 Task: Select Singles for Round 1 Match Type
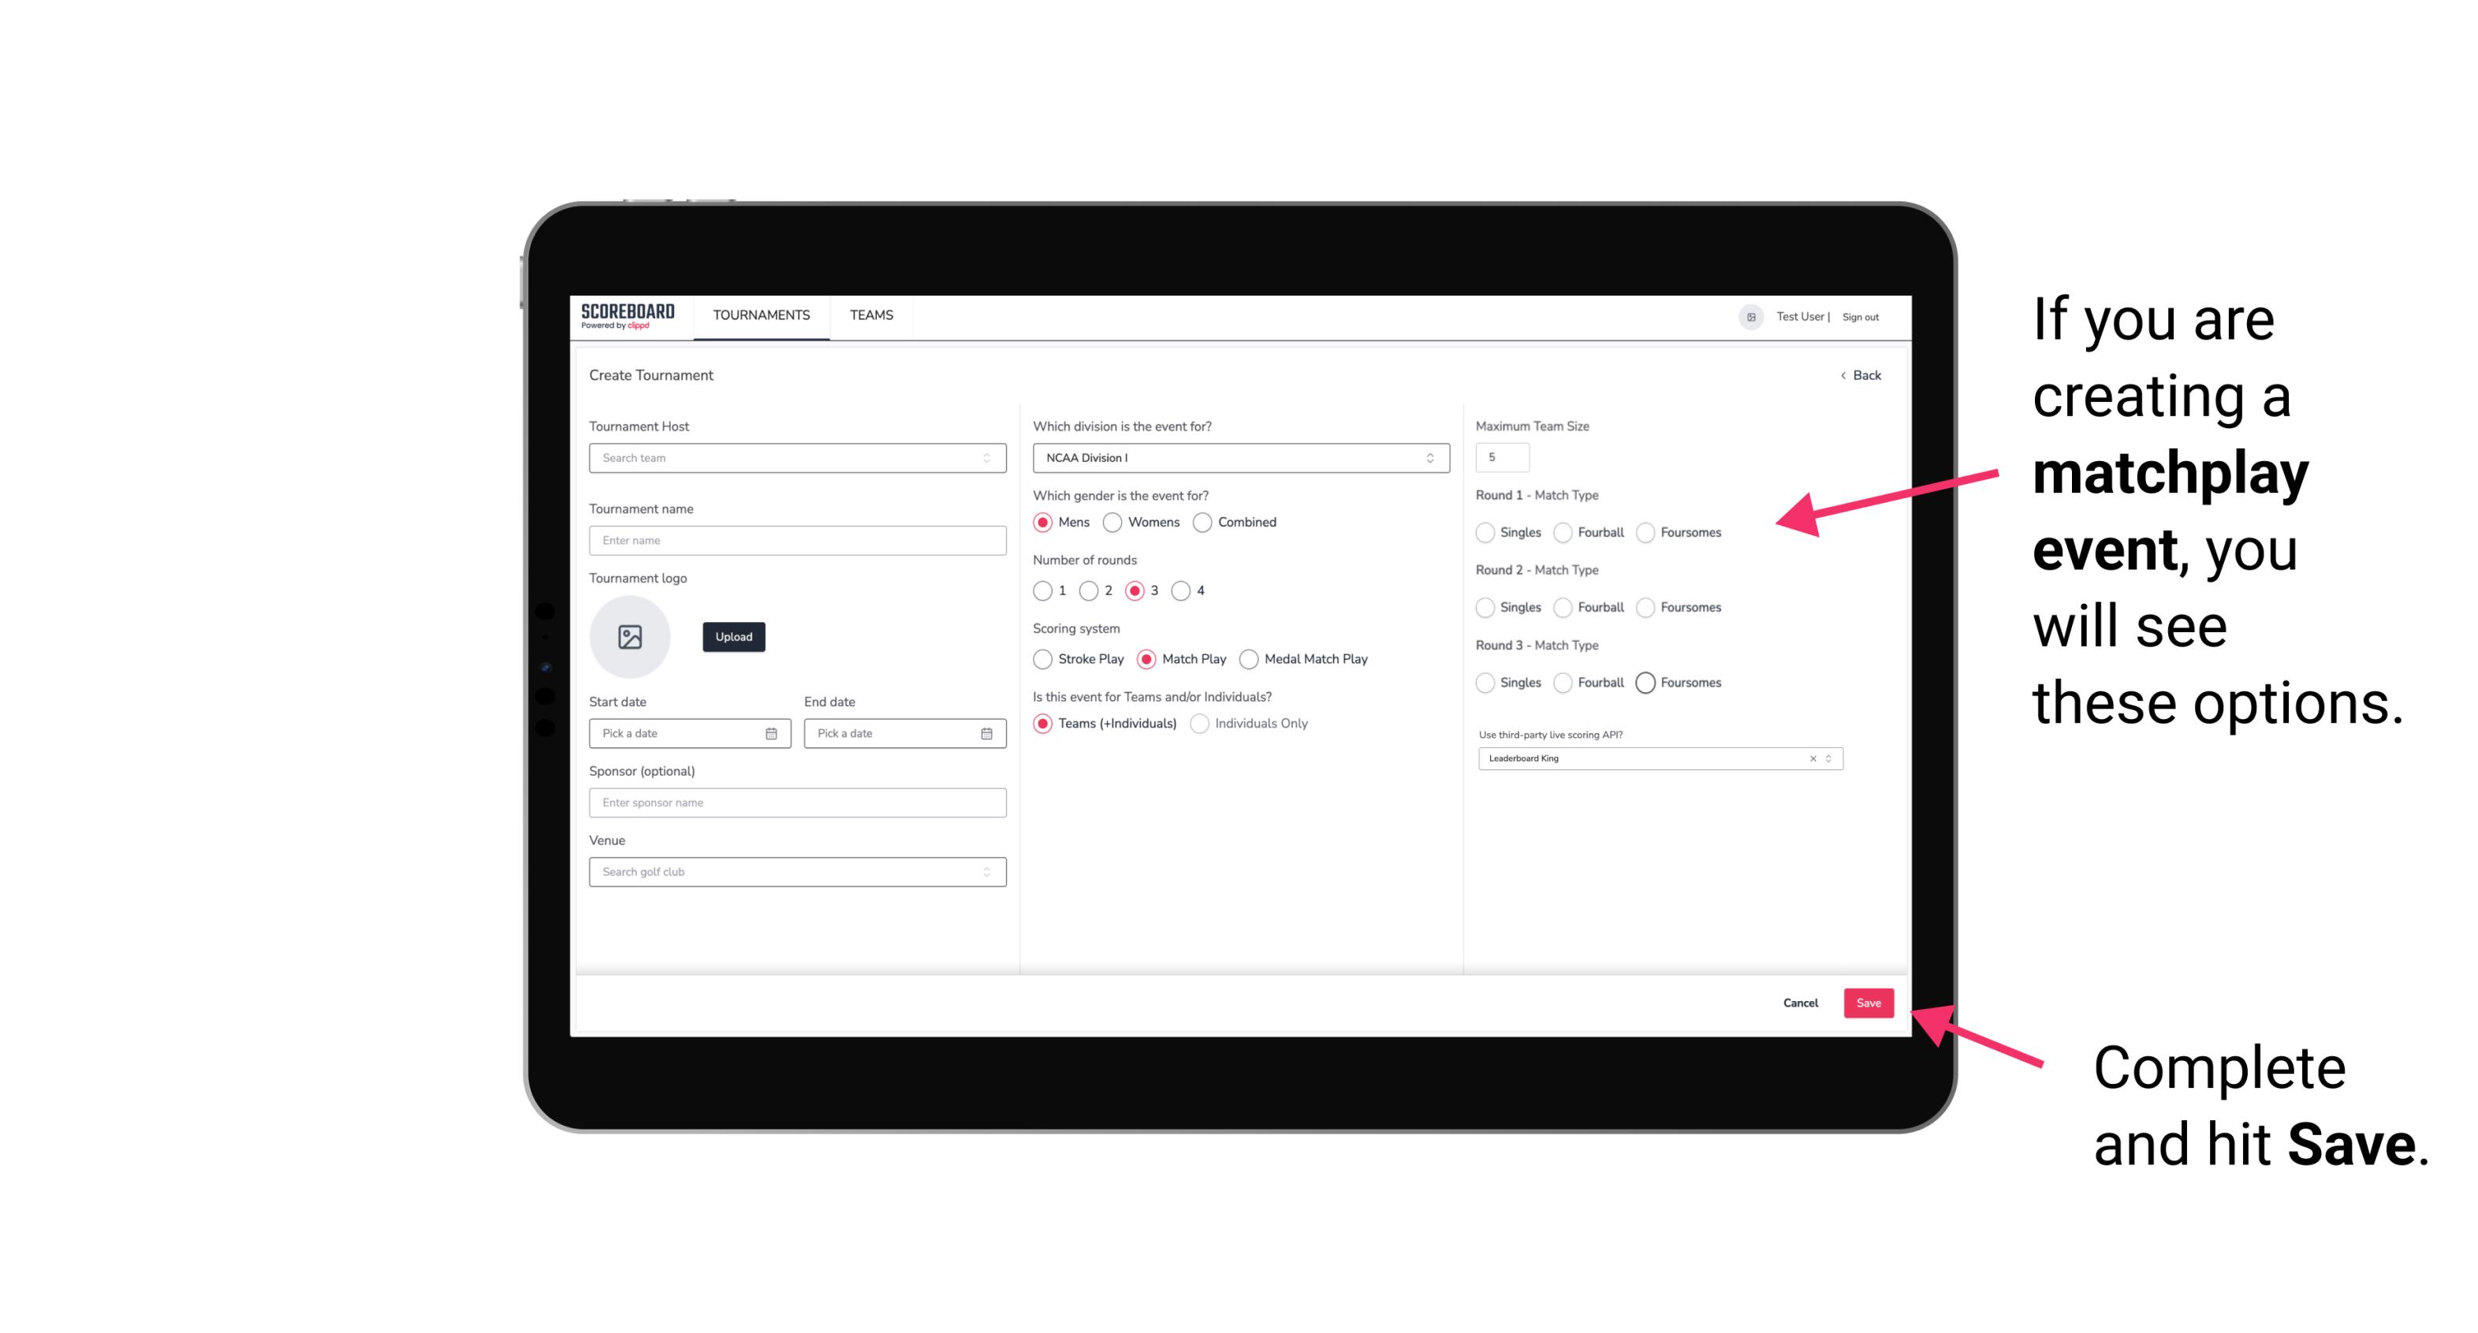[x=1485, y=532]
